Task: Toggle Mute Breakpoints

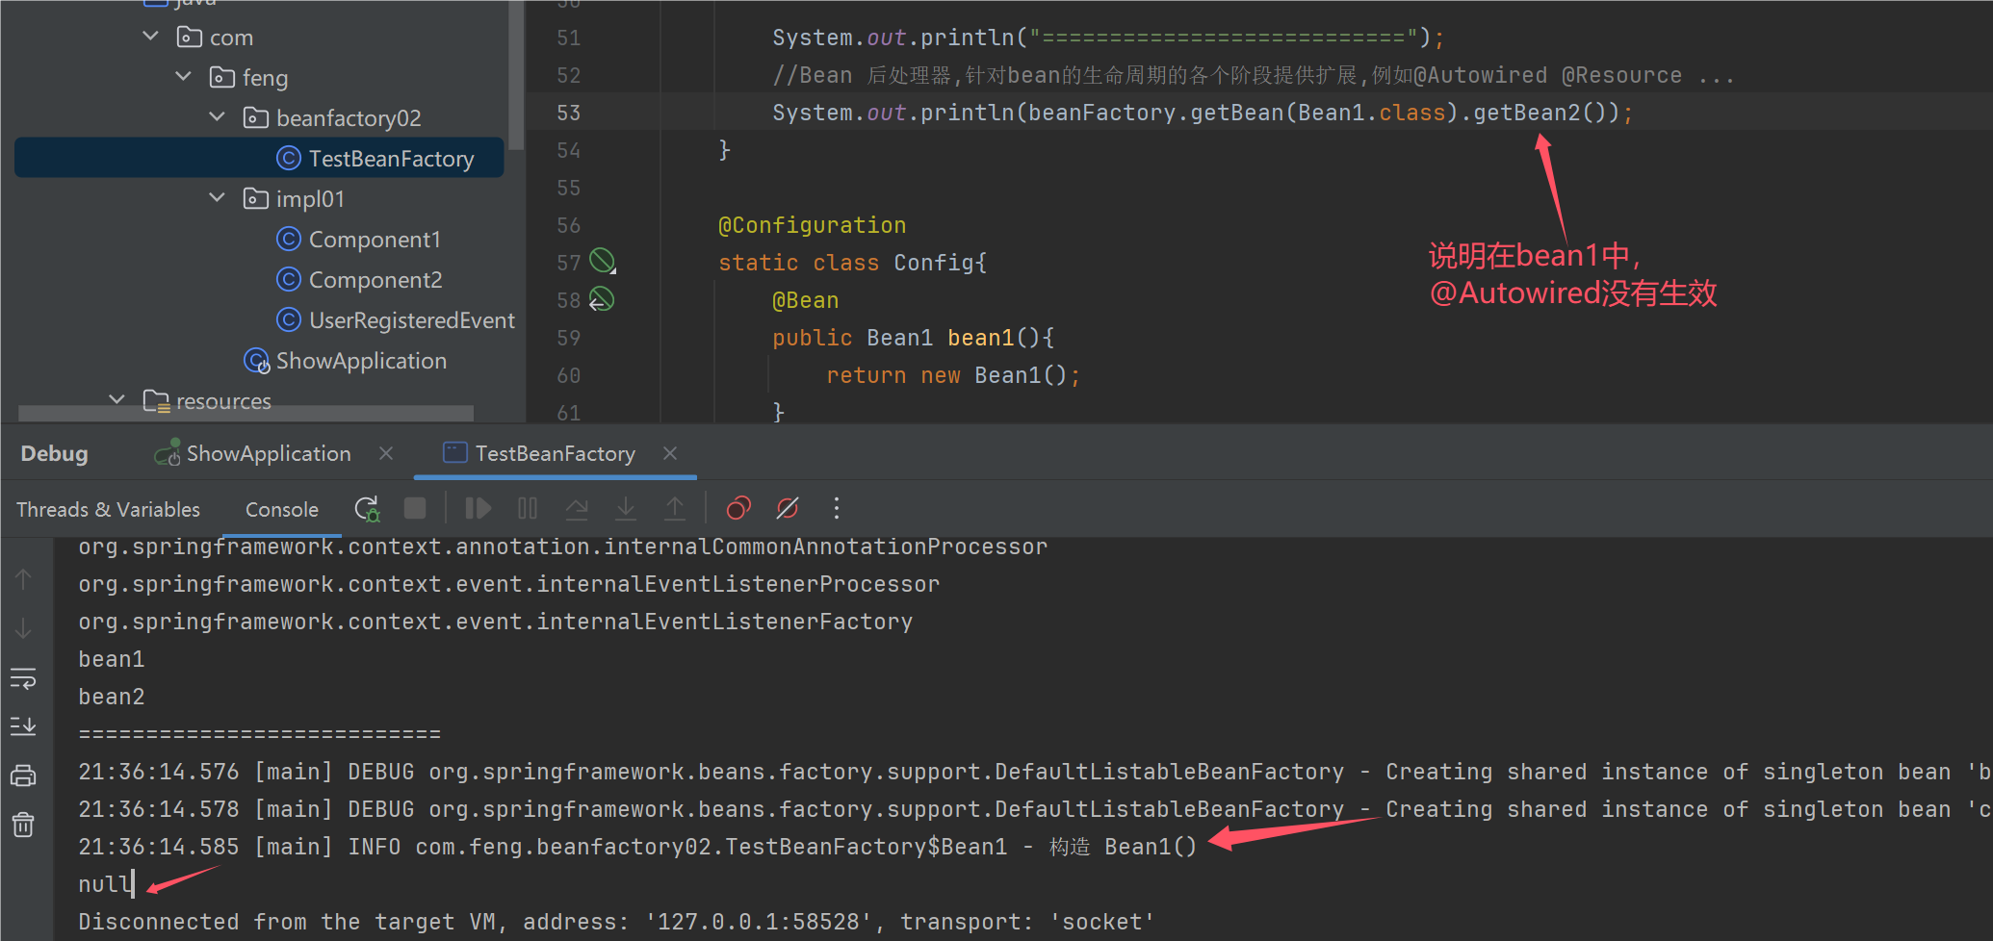Action: [788, 508]
